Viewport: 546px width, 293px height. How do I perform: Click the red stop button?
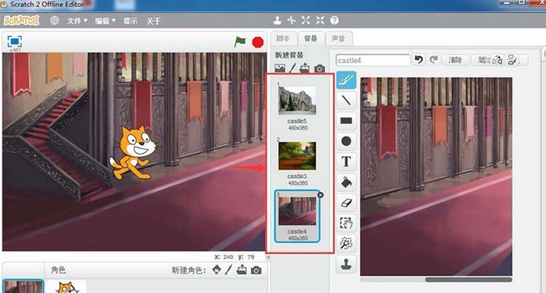point(258,42)
